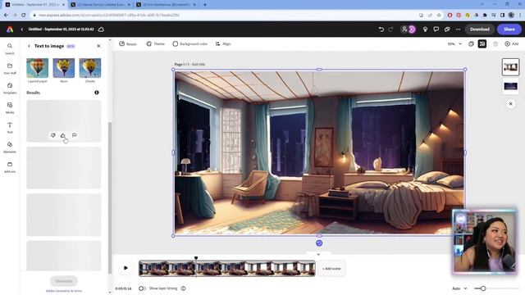Screen dimensions: 525x295
Task: Bookmark this page with the star icon
Action: click(439, 15)
